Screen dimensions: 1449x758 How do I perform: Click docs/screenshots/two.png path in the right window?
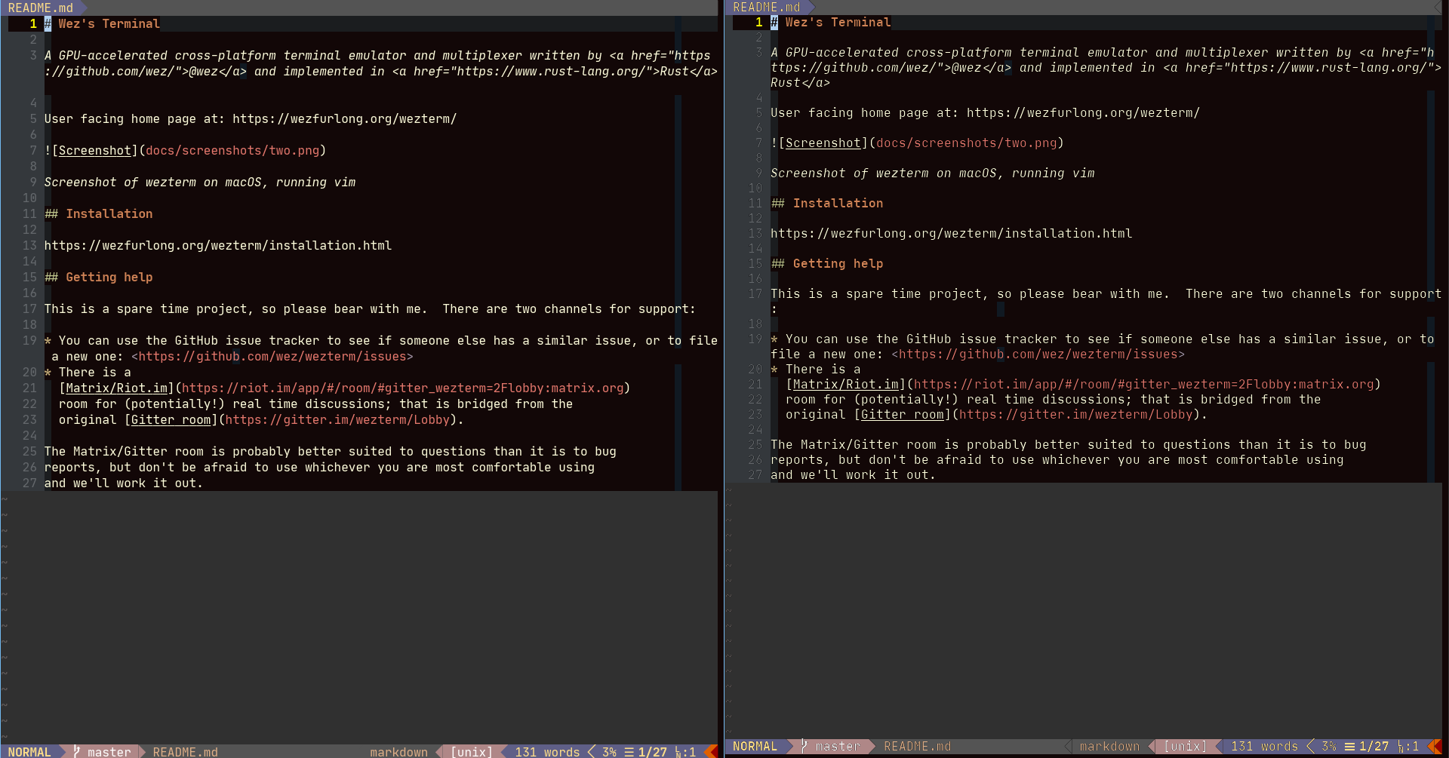pos(967,143)
